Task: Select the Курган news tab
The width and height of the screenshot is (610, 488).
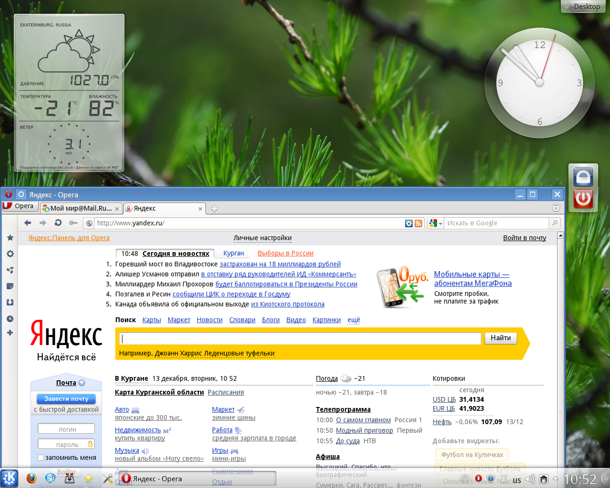Action: coord(234,253)
